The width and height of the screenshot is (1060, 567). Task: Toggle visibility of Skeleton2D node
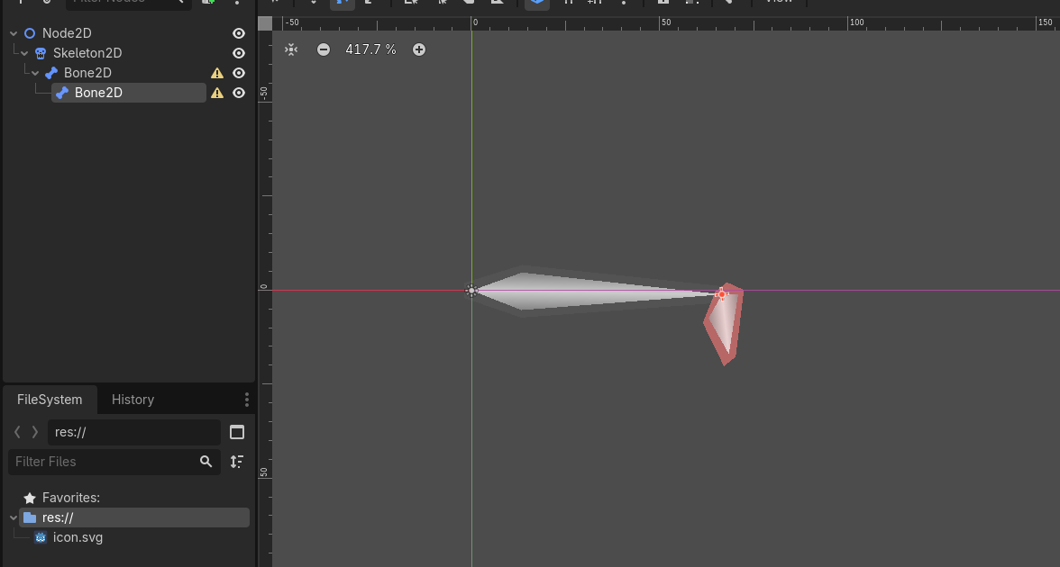239,53
